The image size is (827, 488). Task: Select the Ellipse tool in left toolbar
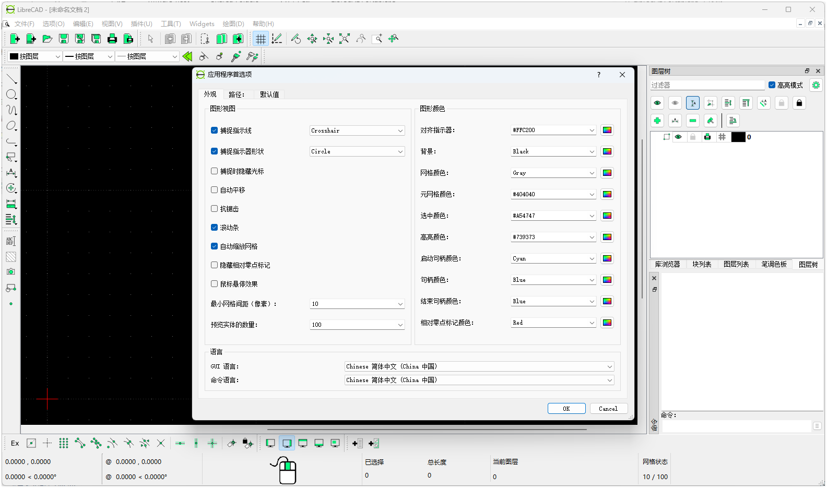[x=11, y=126]
